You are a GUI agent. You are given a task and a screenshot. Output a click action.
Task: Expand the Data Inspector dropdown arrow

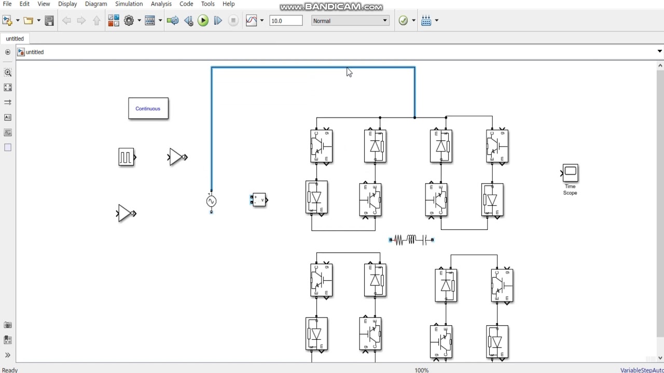pyautogui.click(x=261, y=21)
